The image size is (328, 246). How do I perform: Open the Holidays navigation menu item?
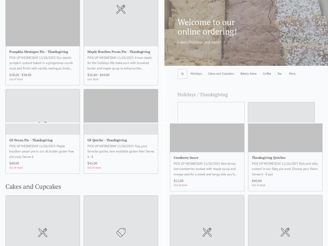pyautogui.click(x=196, y=74)
